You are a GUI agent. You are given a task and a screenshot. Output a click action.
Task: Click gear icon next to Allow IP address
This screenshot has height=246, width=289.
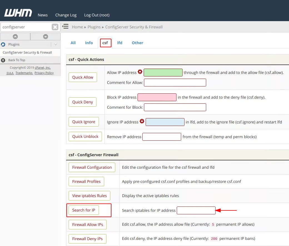coord(140,72)
